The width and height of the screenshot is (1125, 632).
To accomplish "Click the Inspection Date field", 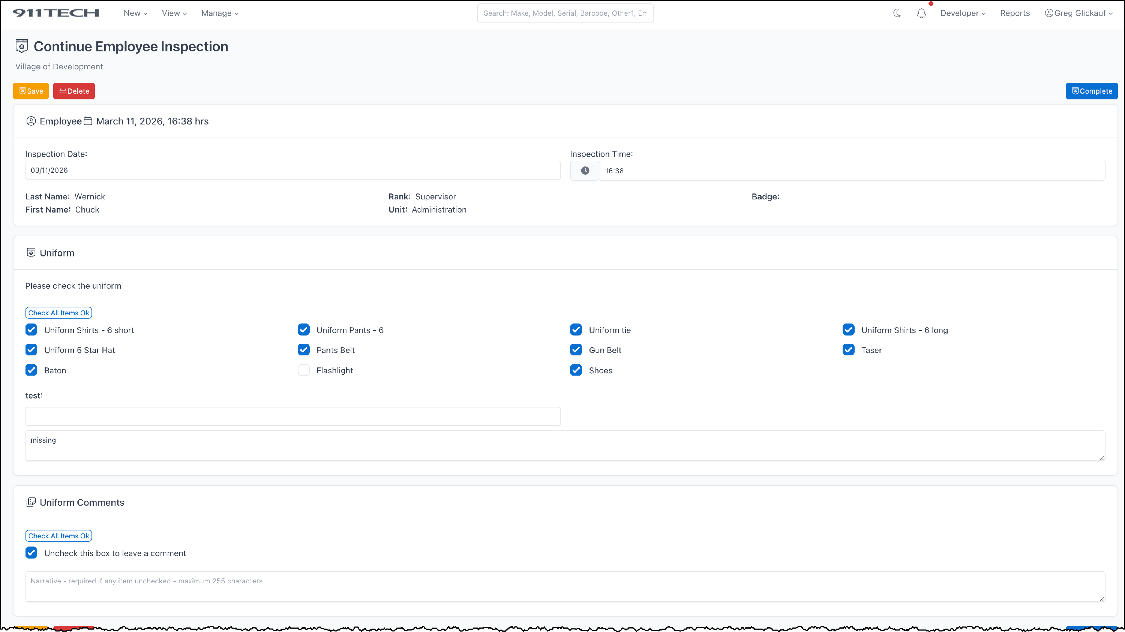I will pos(292,170).
